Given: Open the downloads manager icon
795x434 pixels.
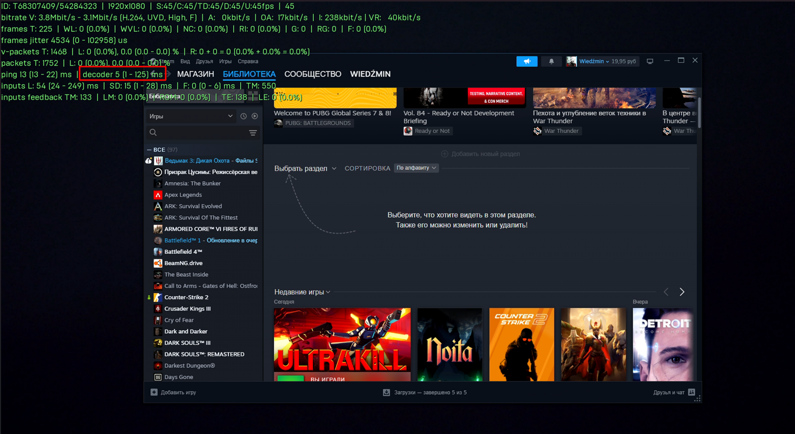Looking at the screenshot, I should 386,392.
